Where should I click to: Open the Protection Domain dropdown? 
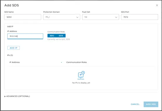click(62, 17)
